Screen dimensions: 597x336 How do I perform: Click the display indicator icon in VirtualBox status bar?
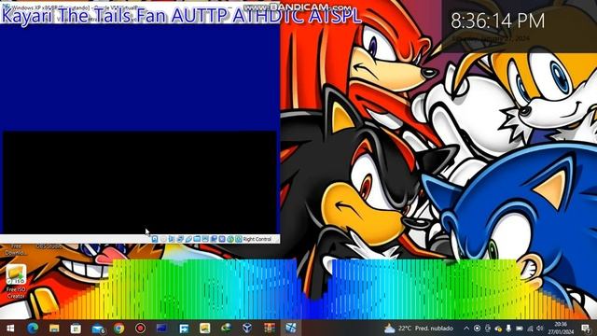pyautogui.click(x=205, y=239)
